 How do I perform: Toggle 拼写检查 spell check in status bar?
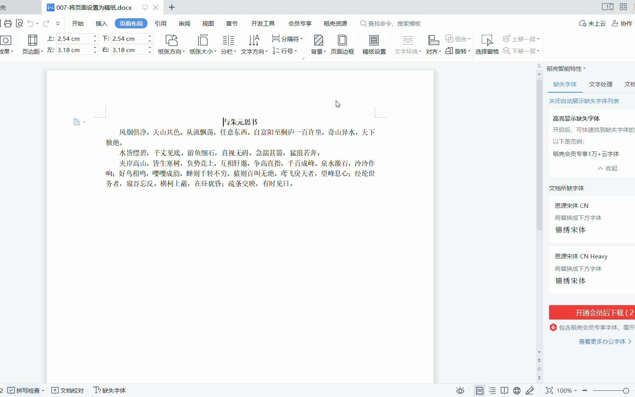pyautogui.click(x=25, y=390)
